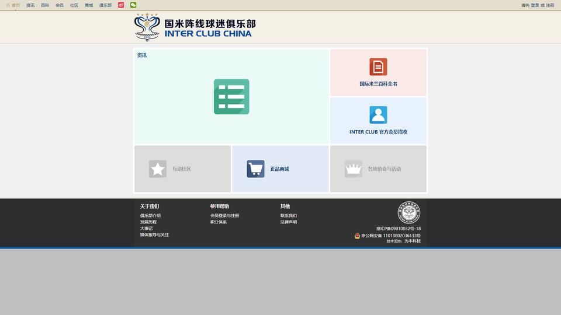This screenshot has width=561, height=315.
Task: Click the 京ICP备09010032号-18 record text
Action: (398, 229)
